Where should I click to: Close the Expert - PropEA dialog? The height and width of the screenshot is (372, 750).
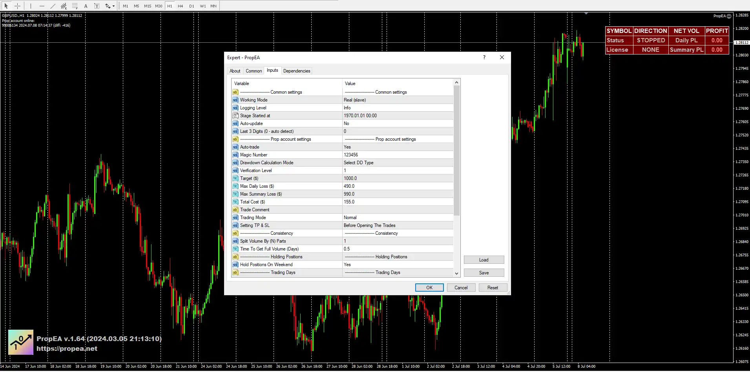pyautogui.click(x=502, y=57)
